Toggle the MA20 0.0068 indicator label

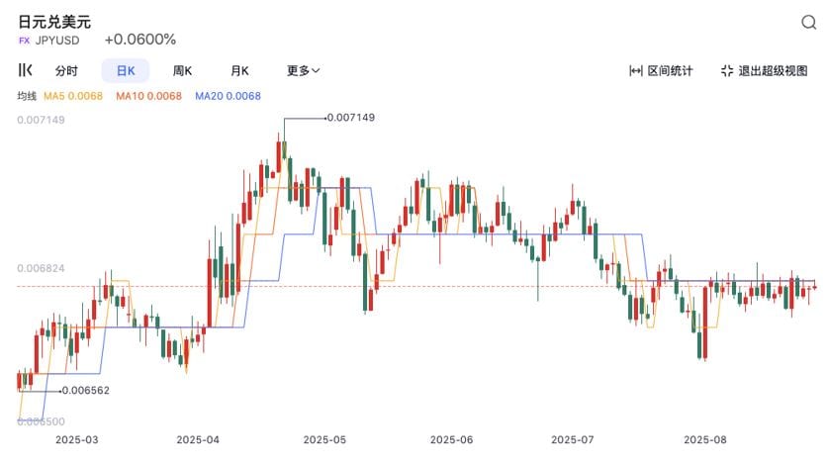(x=228, y=96)
